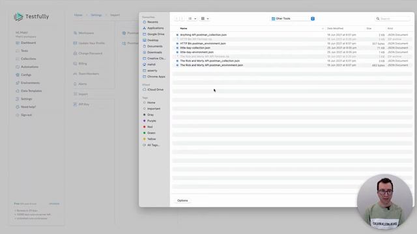Screen dimensions: 417x234
Task: Select the Yellow tag in sidebar
Action: click(x=151, y=139)
